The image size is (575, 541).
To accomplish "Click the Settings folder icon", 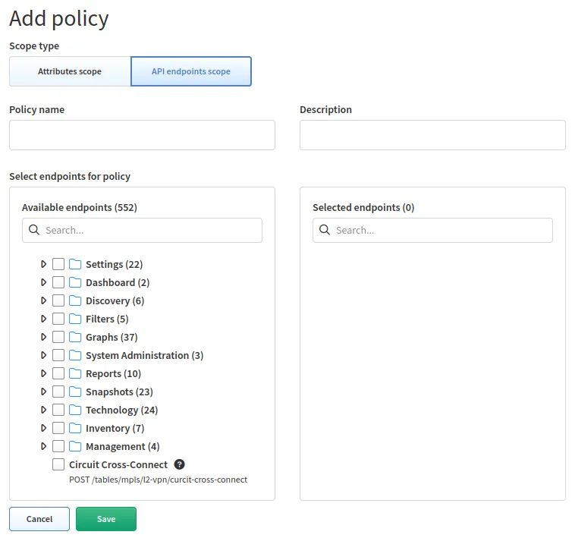I will pos(75,264).
